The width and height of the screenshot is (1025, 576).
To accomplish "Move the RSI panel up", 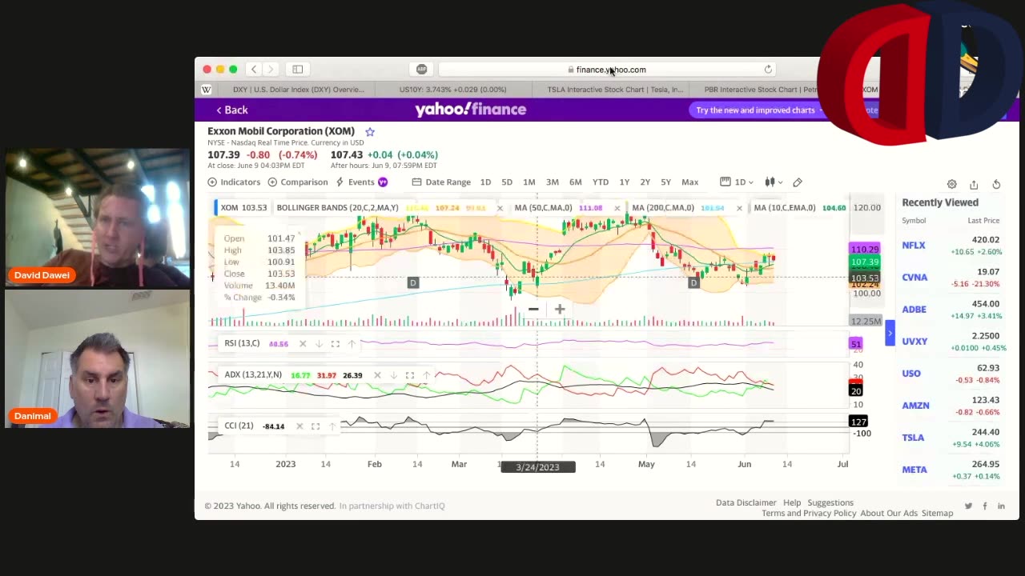I will (x=352, y=344).
